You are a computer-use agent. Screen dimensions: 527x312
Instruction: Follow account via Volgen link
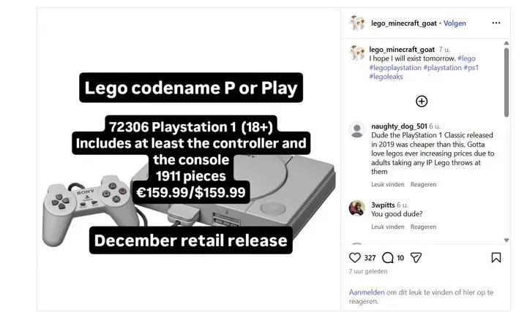455,23
